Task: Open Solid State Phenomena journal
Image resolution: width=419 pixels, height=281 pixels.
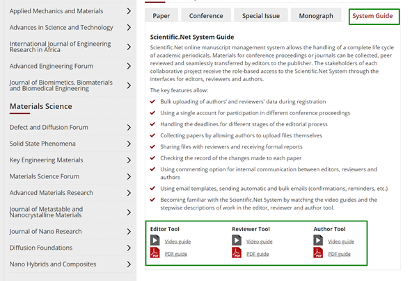Action: 42,144
